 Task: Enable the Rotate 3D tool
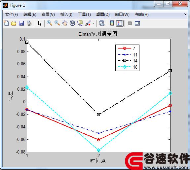pyautogui.click(x=72, y=23)
